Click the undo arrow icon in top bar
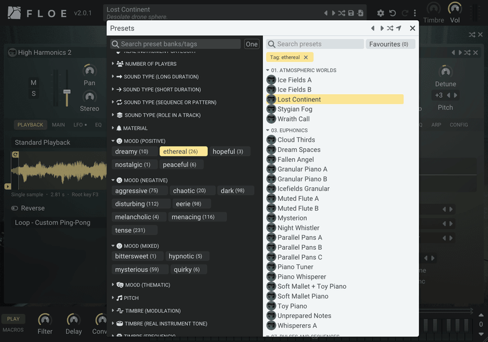Image resolution: width=488 pixels, height=342 pixels. (392, 13)
